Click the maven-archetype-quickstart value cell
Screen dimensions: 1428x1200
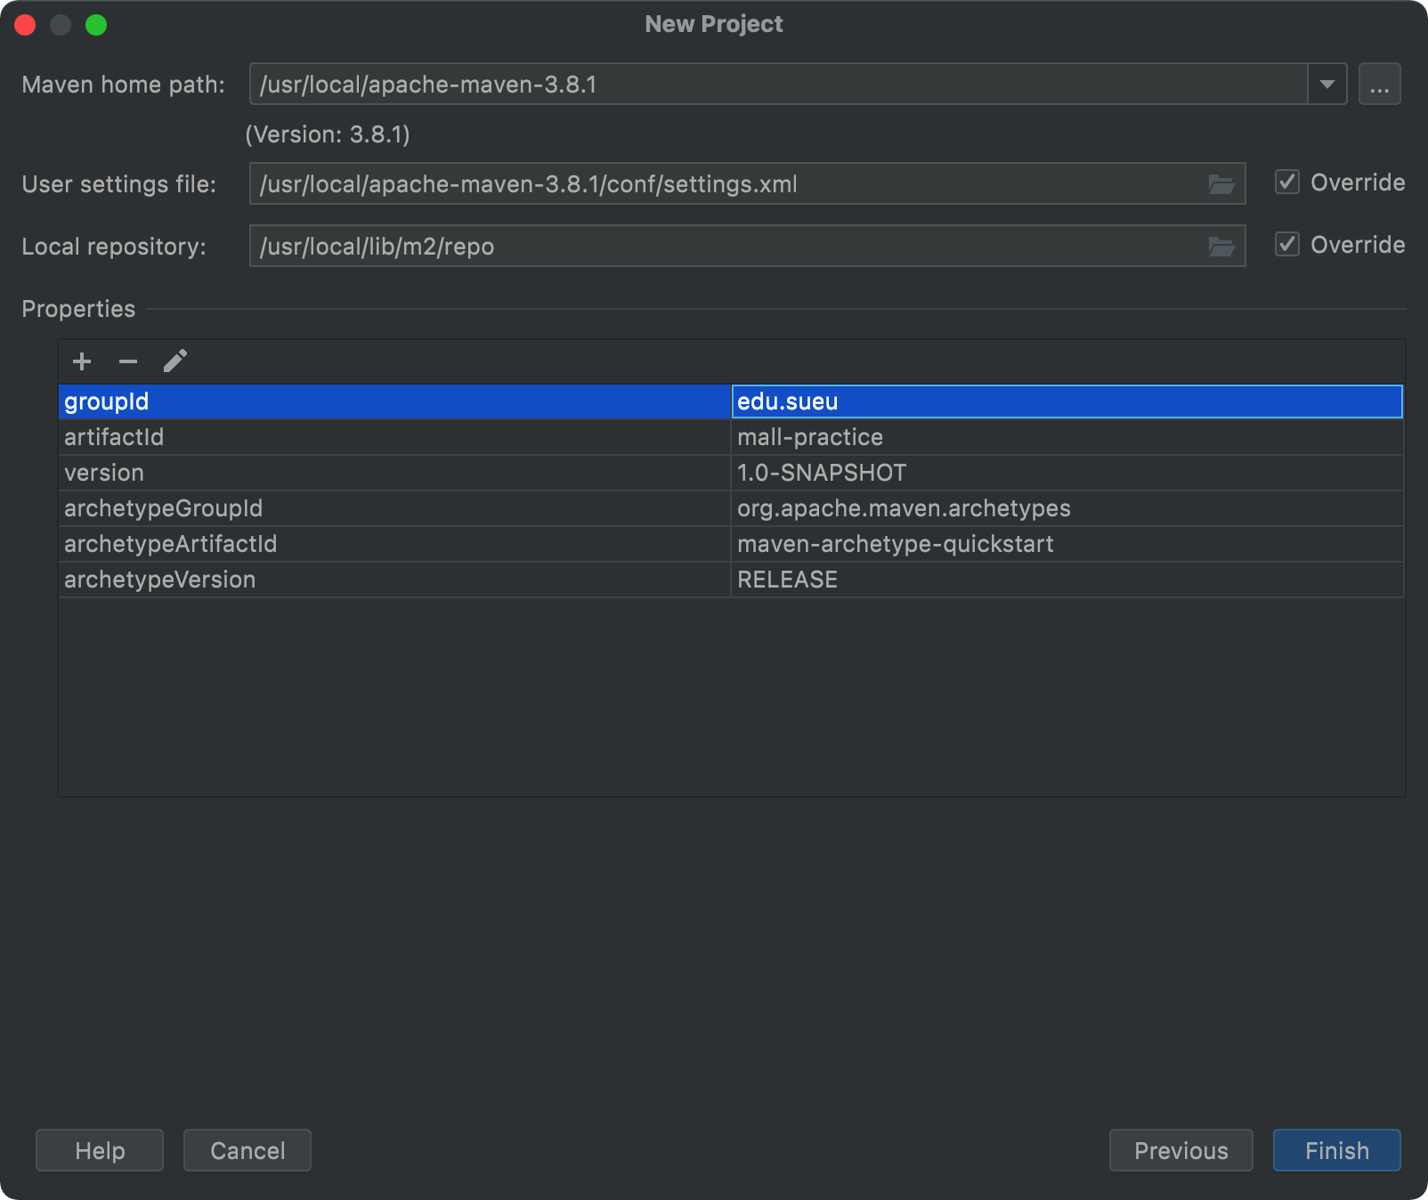[1067, 544]
